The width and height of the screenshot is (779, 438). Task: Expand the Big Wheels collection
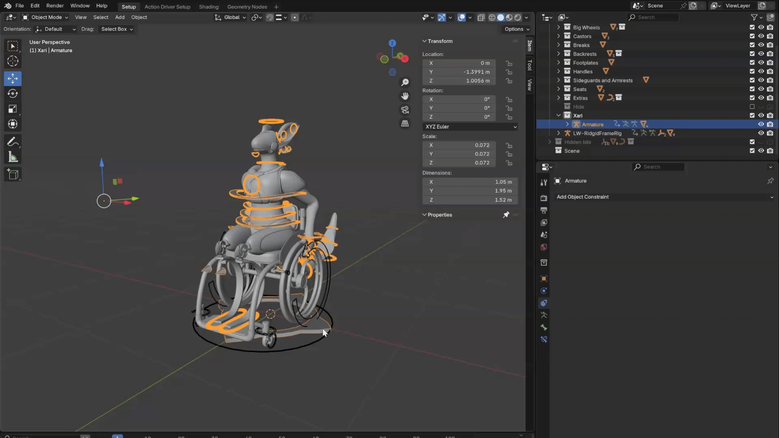[559, 27]
